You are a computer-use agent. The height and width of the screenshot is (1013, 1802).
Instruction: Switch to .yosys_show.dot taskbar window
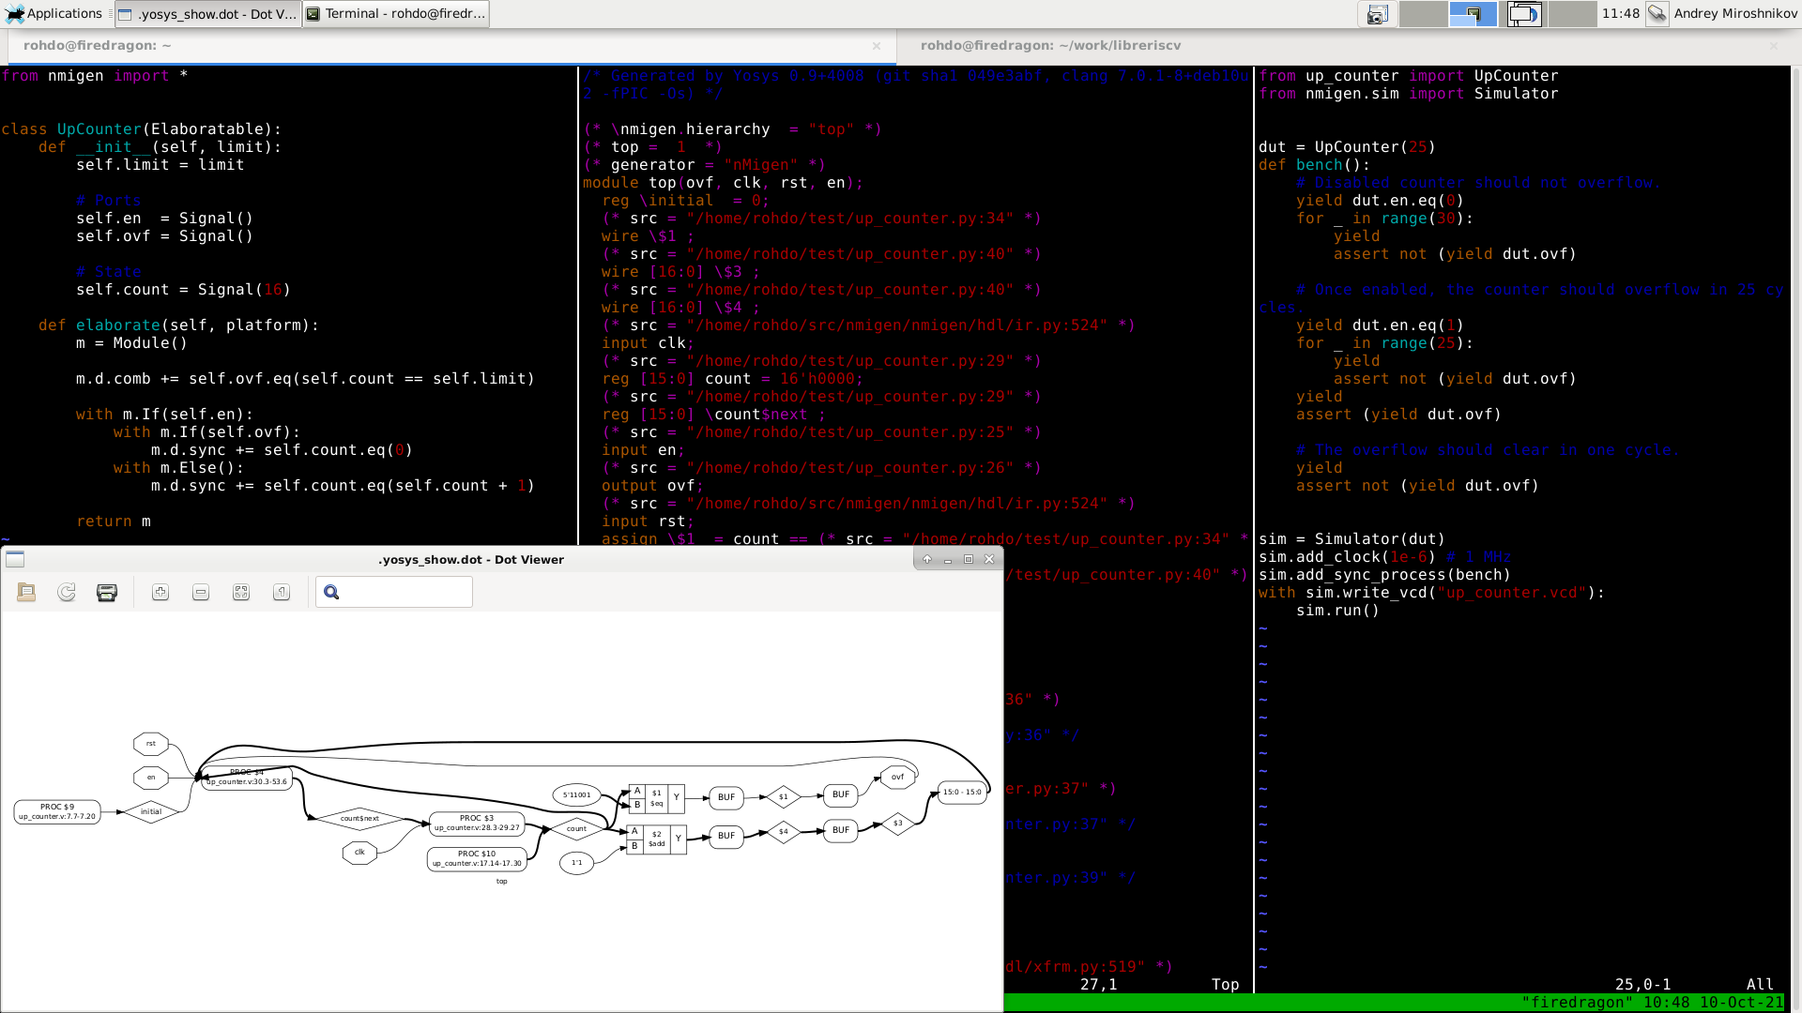207,14
